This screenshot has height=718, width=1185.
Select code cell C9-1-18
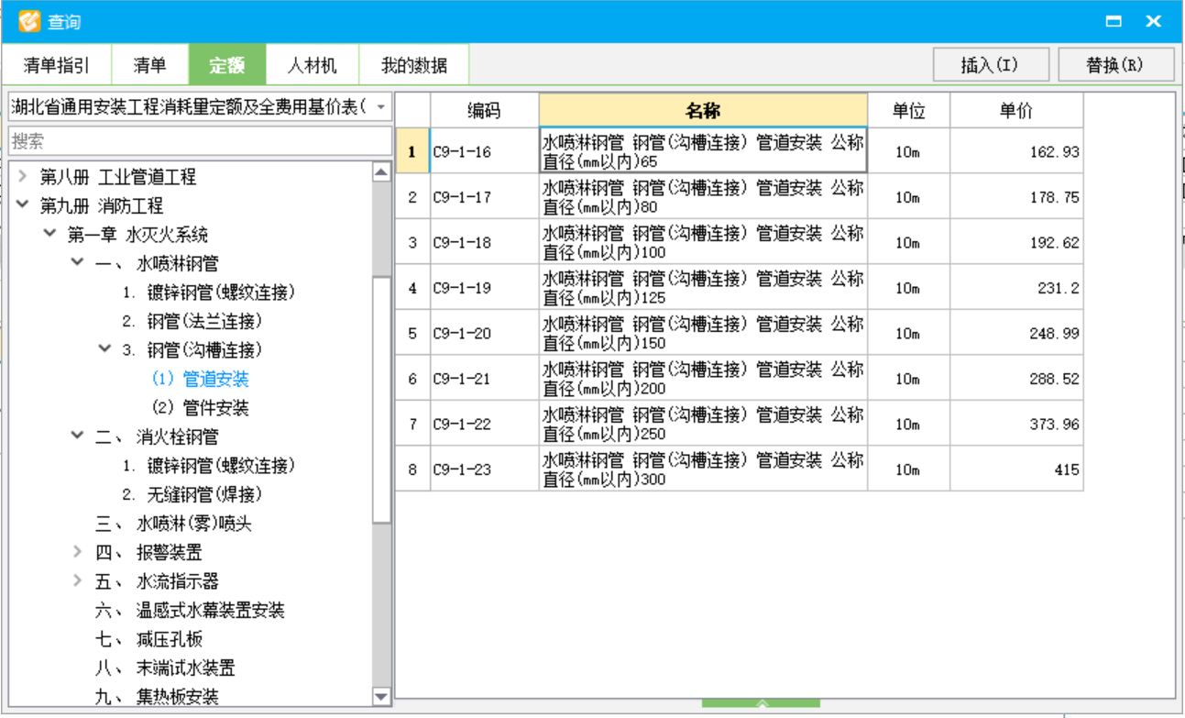pyautogui.click(x=485, y=242)
